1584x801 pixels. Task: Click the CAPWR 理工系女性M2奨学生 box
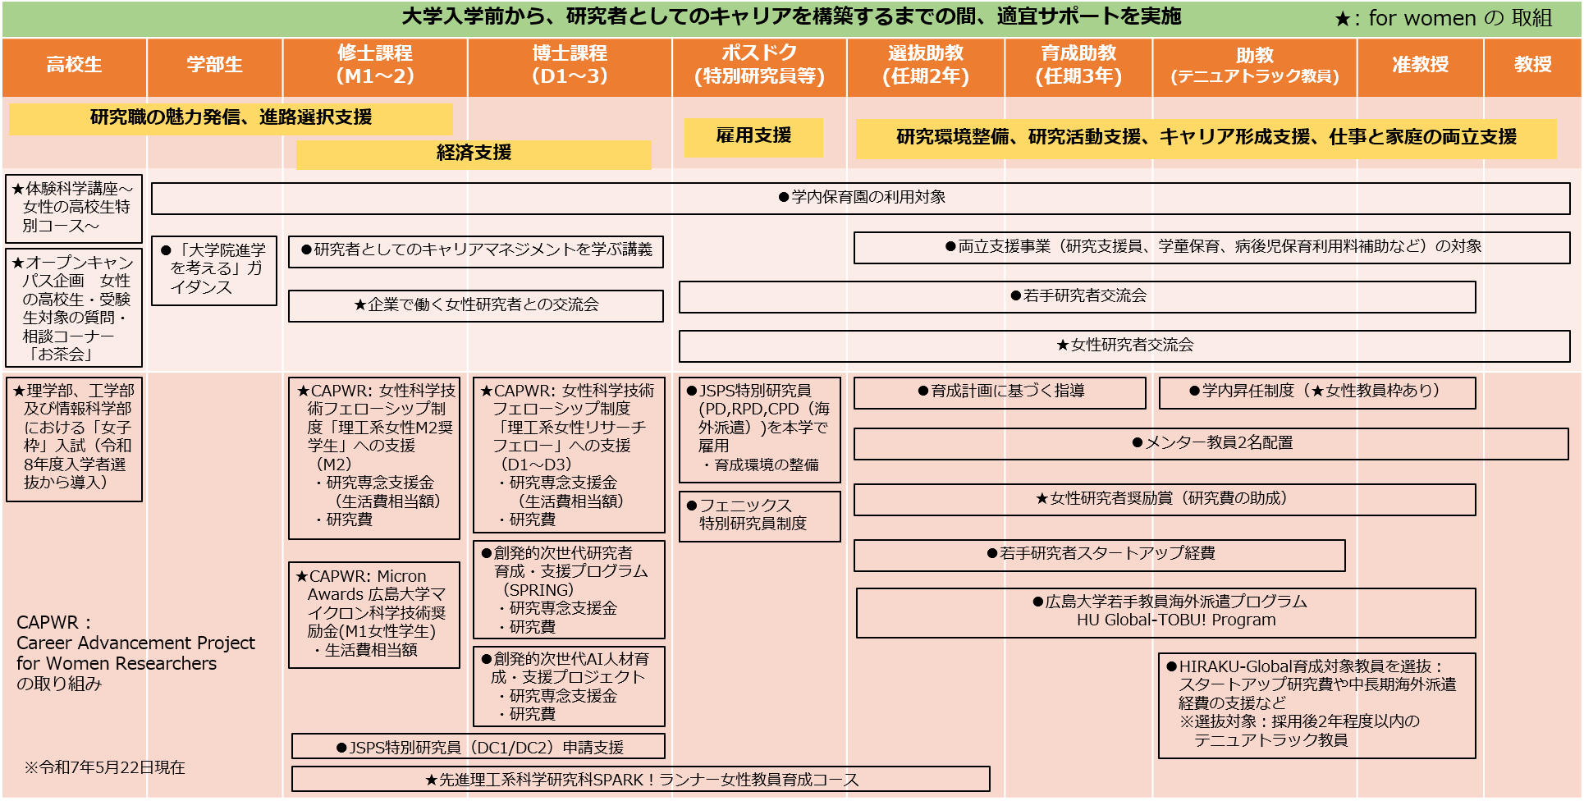pos(374,458)
